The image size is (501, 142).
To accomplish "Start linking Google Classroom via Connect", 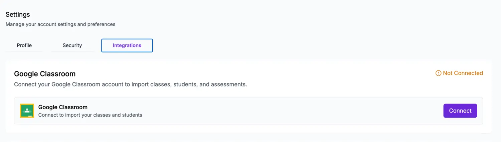I will (x=460, y=111).
